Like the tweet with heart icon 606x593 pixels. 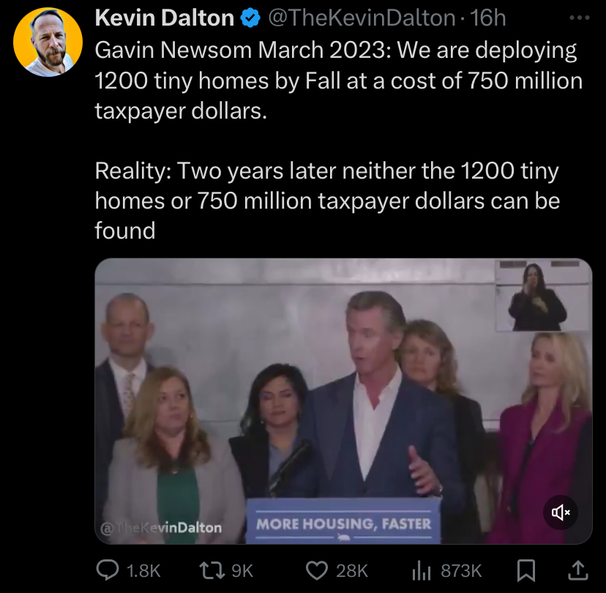point(317,570)
